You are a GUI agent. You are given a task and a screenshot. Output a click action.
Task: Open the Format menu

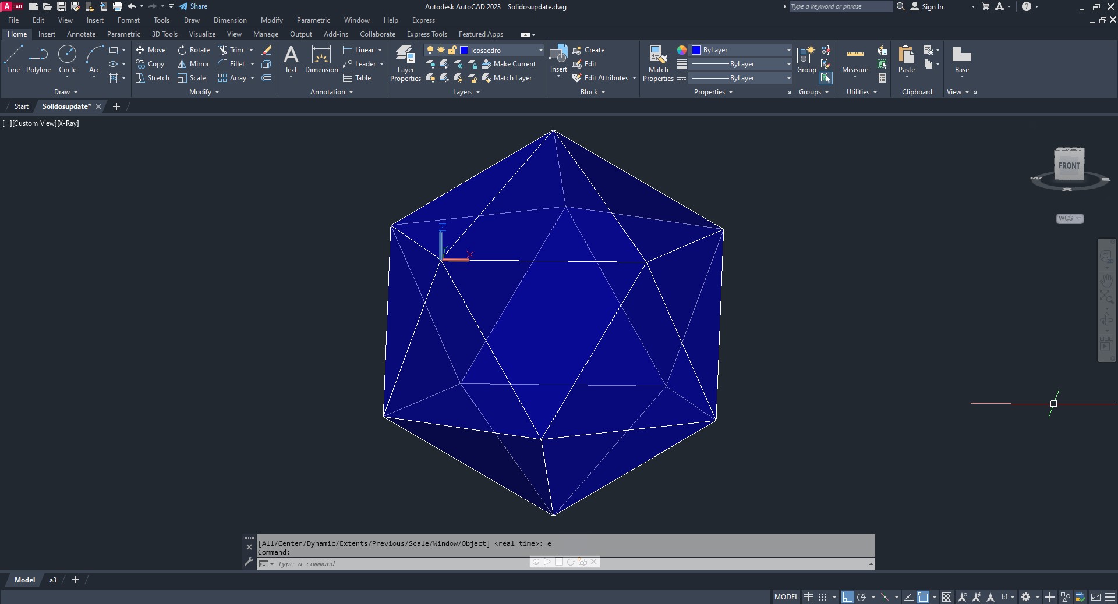click(128, 20)
